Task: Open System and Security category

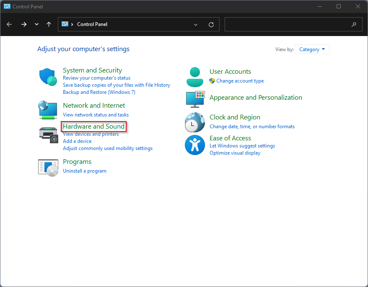Action: pos(93,70)
